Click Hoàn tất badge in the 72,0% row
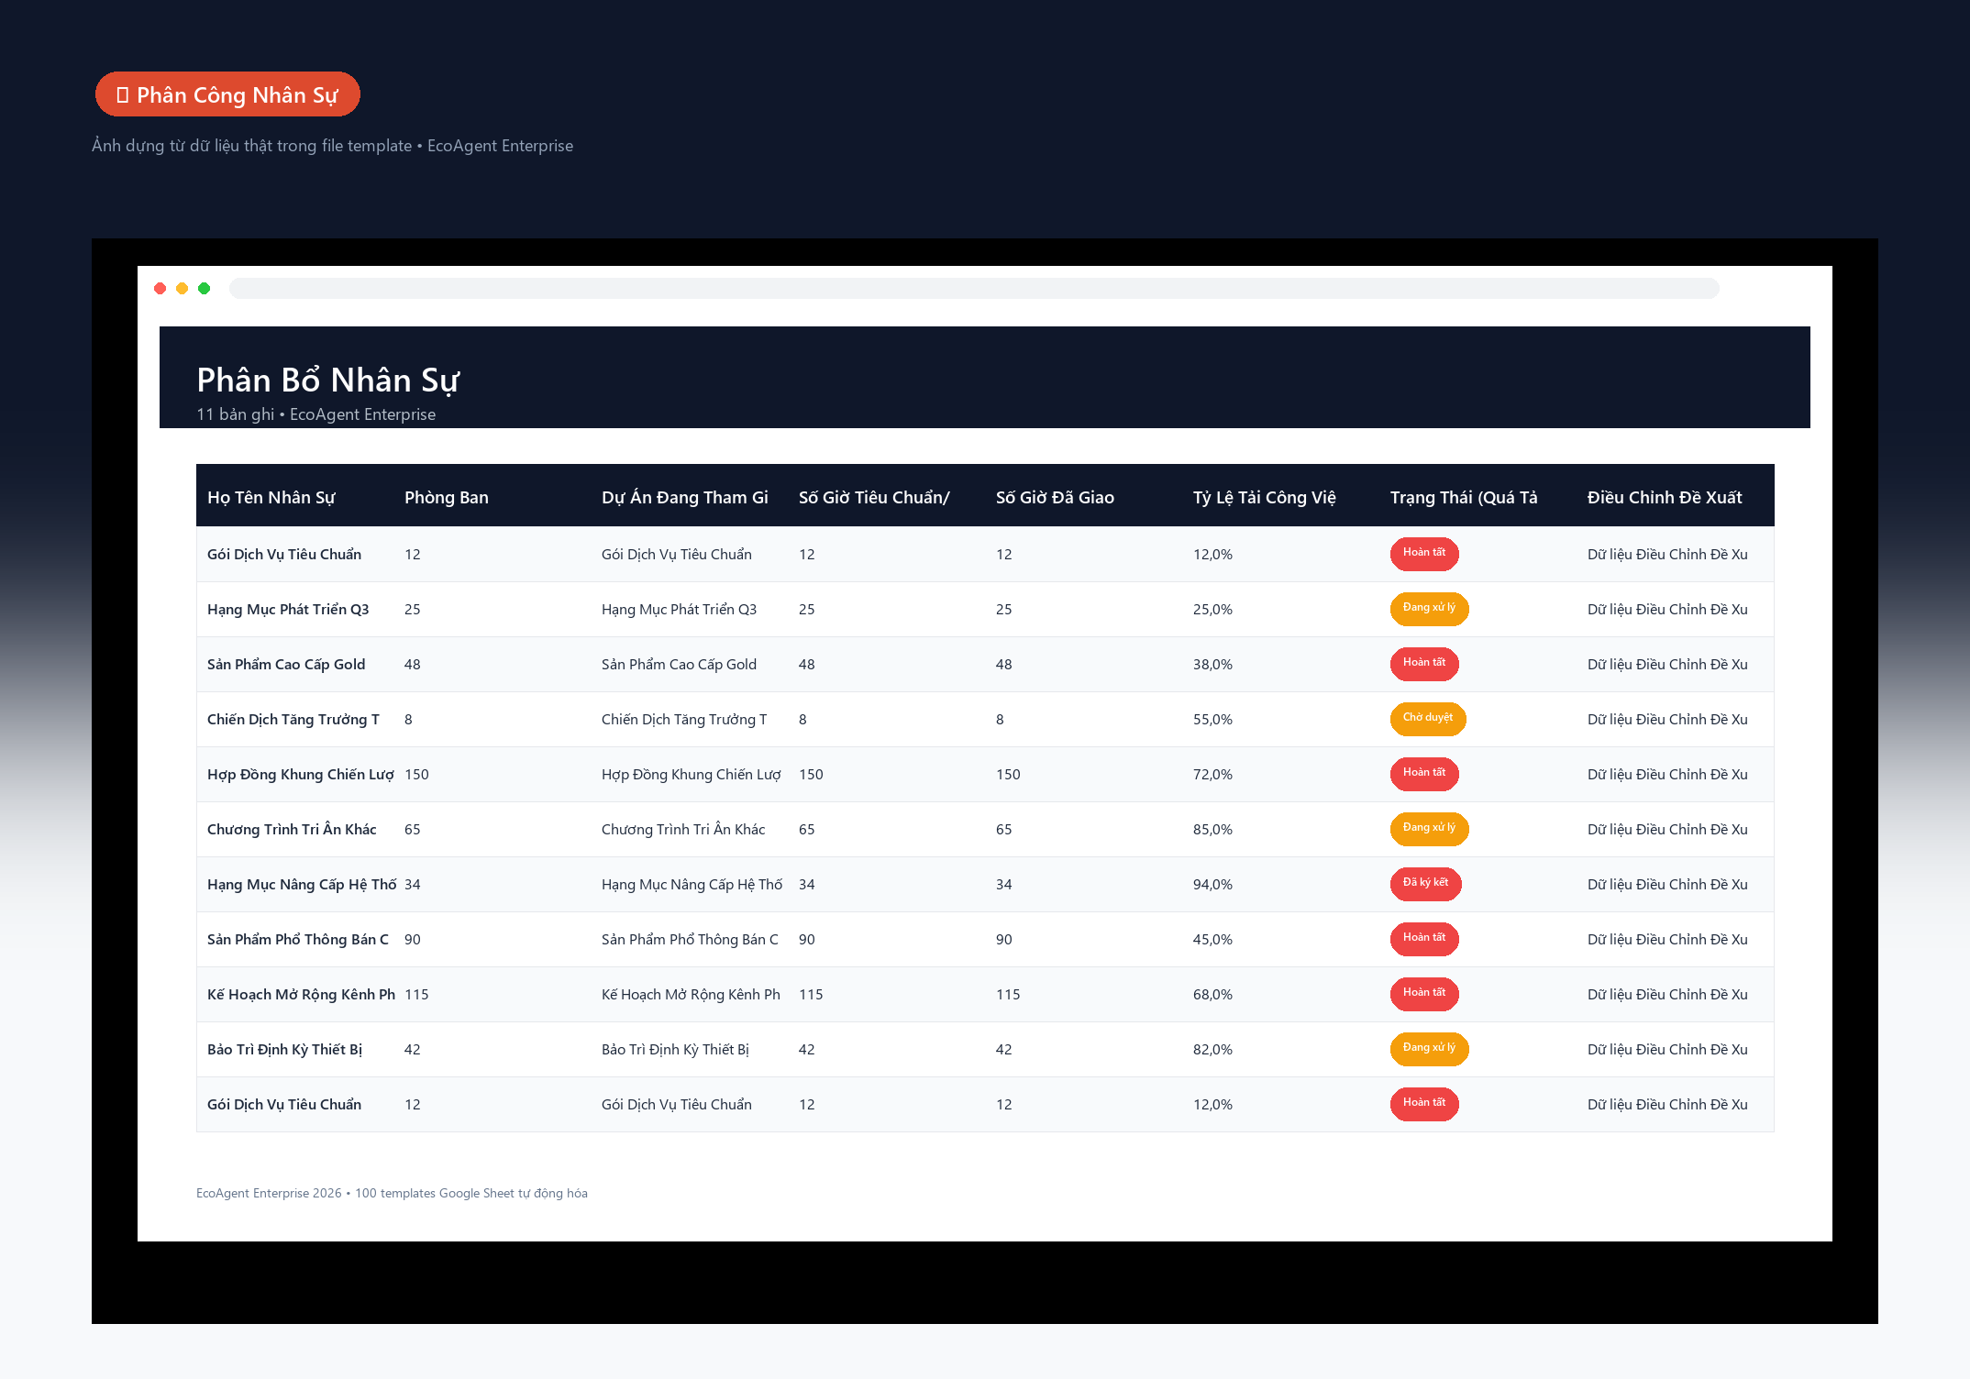The height and width of the screenshot is (1379, 1970). tap(1424, 773)
